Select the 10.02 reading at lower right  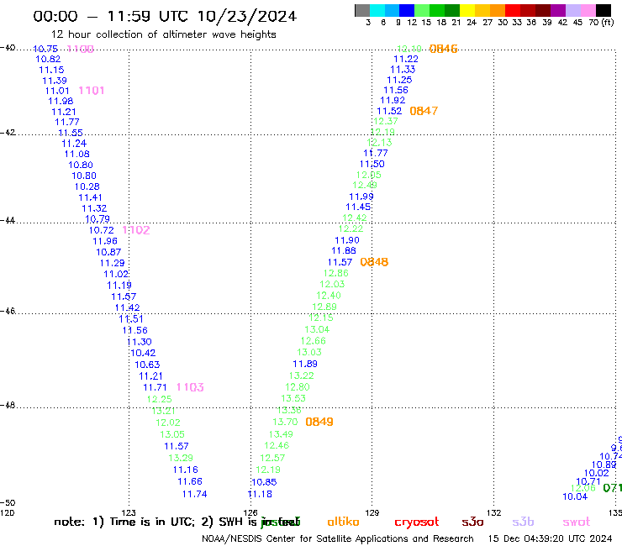click(x=596, y=473)
